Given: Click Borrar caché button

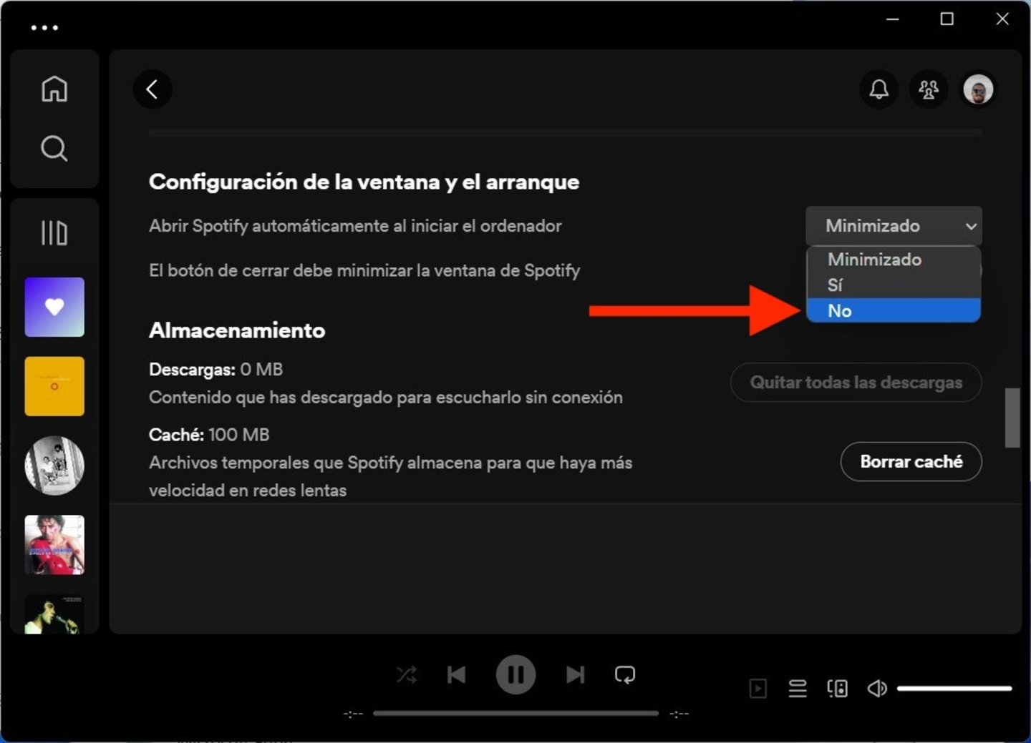Looking at the screenshot, I should tap(911, 462).
